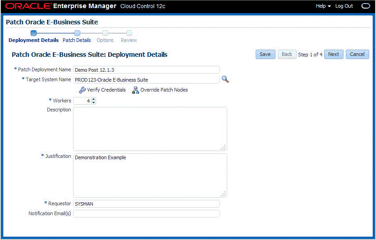
Task: Focus the Workers number field
Action: pos(82,101)
